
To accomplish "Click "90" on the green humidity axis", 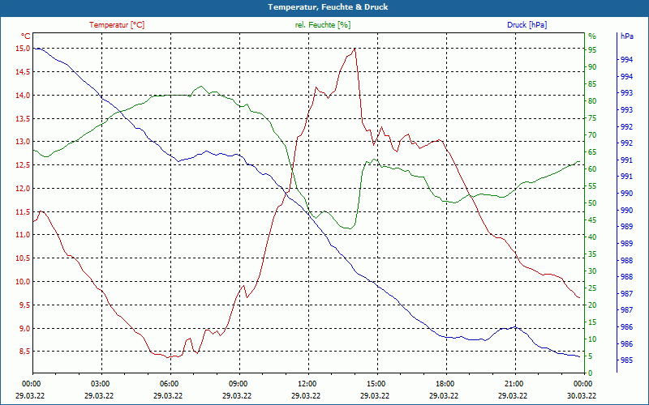I will point(592,66).
